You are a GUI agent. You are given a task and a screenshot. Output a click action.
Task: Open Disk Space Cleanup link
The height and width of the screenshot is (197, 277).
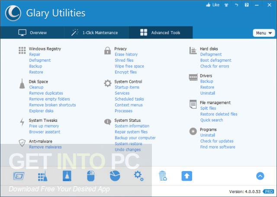click(x=36, y=87)
